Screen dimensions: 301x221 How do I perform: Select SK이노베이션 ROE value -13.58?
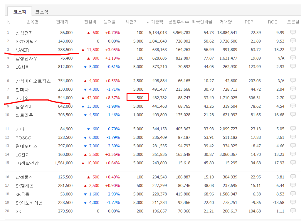[x=278, y=203]
